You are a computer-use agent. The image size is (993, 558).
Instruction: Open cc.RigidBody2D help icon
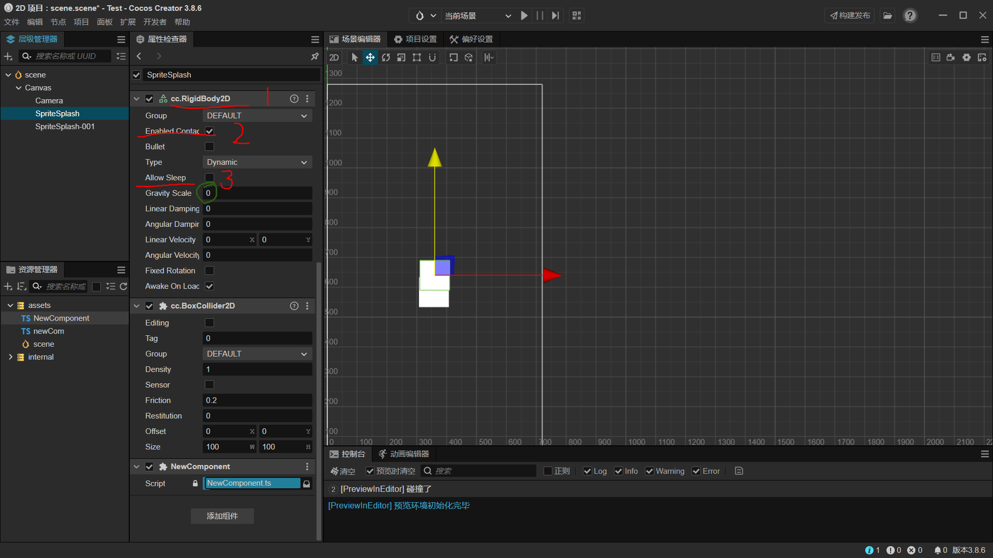pos(294,99)
